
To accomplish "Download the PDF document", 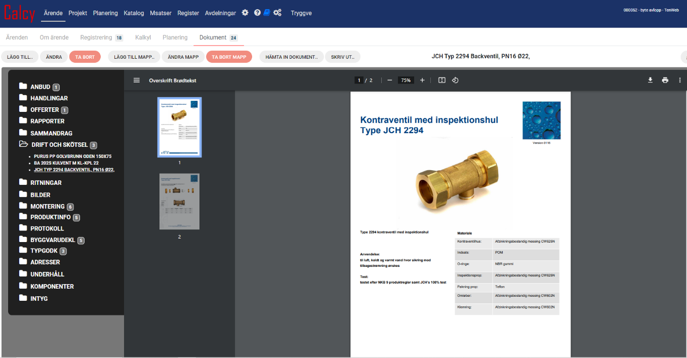I will [651, 81].
